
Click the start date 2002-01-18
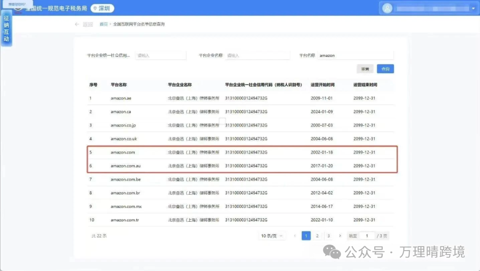coord(321,152)
